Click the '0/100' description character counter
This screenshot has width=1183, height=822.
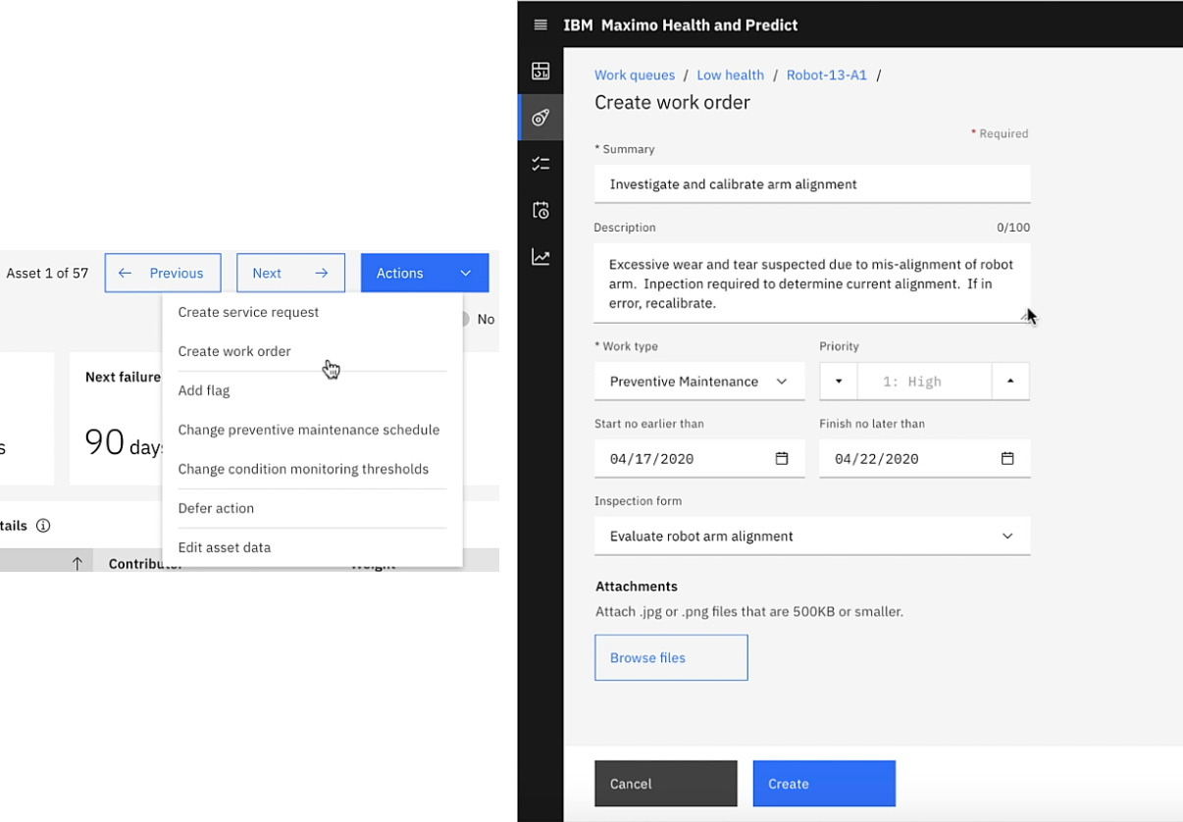(x=1013, y=228)
